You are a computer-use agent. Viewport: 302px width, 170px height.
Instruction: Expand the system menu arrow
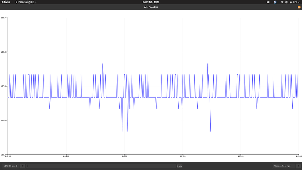[x=299, y=2]
